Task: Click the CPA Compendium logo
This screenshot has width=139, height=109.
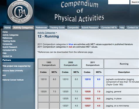Action: (x=20, y=12)
